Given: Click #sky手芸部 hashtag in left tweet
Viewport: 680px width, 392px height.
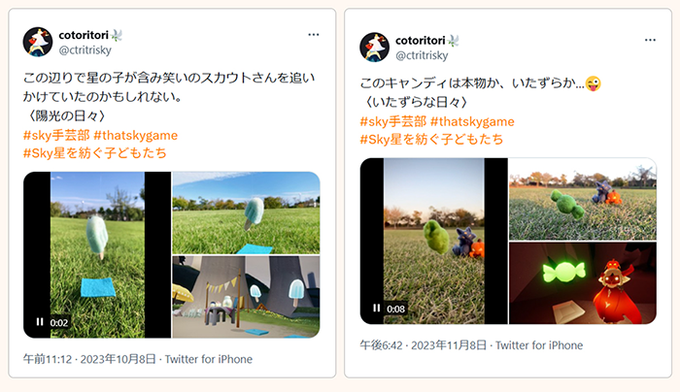Looking at the screenshot, I should 56,135.
